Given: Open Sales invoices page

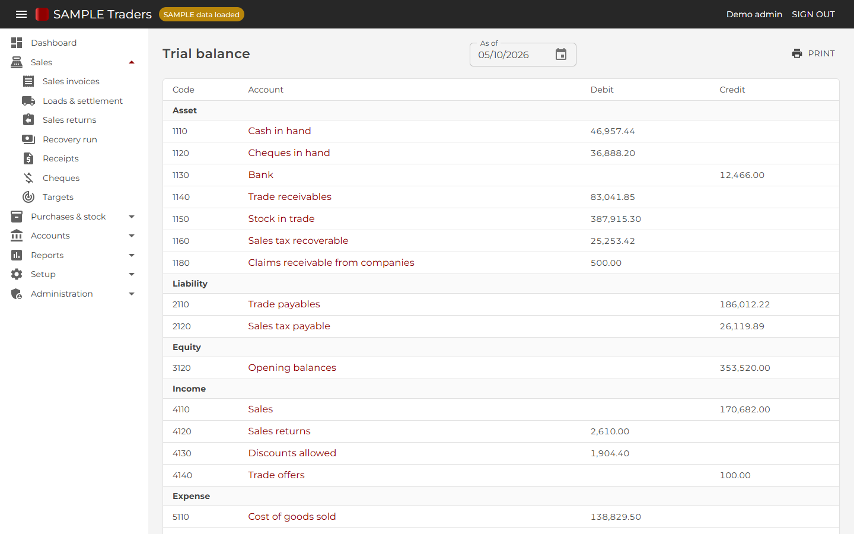Looking at the screenshot, I should point(71,81).
